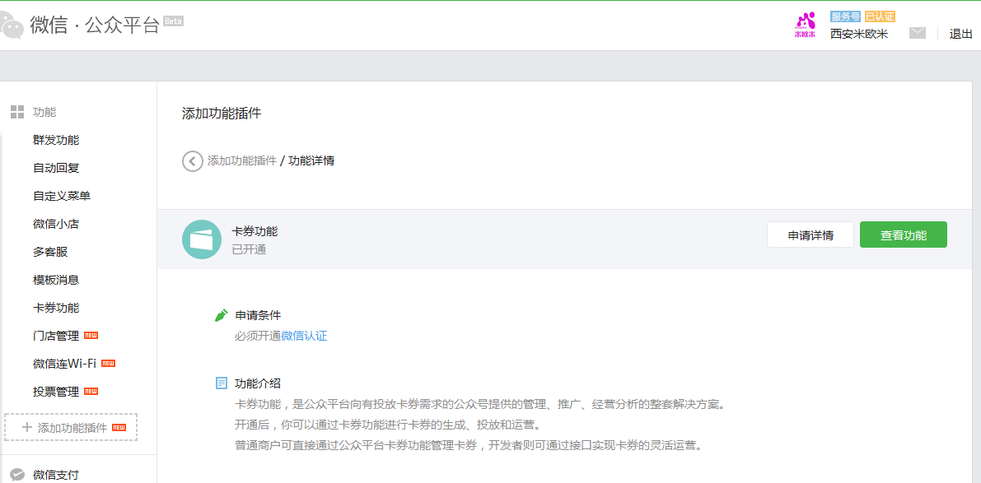Select 自定义菜单 from the sidebar
Screen dimensions: 981x483
[62, 196]
